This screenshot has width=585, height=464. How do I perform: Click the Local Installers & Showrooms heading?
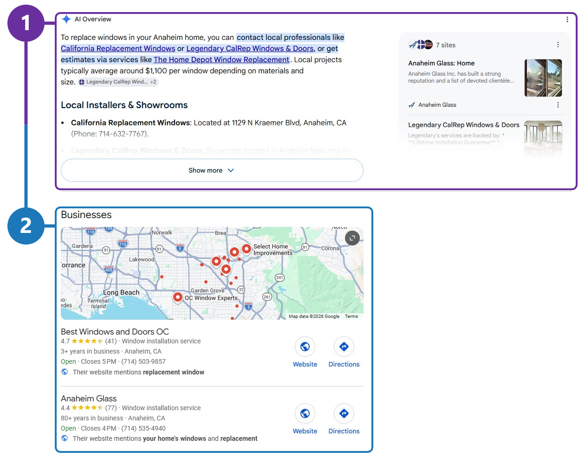tap(124, 105)
